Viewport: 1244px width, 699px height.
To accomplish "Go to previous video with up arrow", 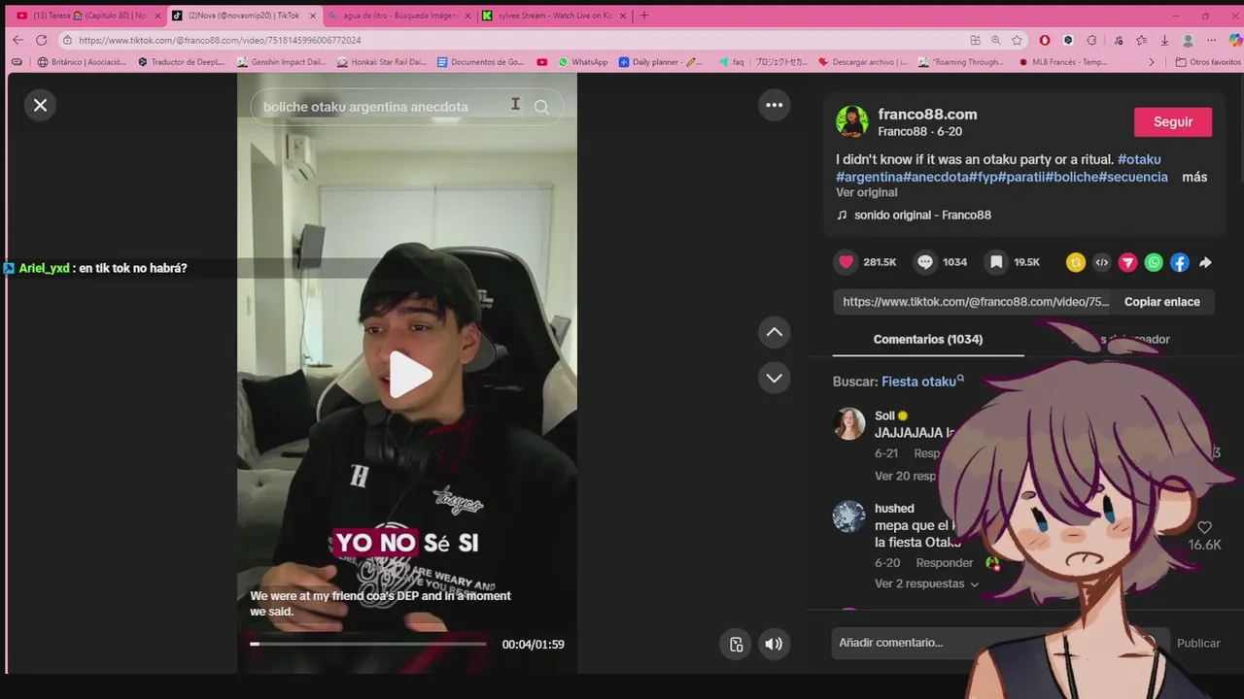I will tap(775, 332).
